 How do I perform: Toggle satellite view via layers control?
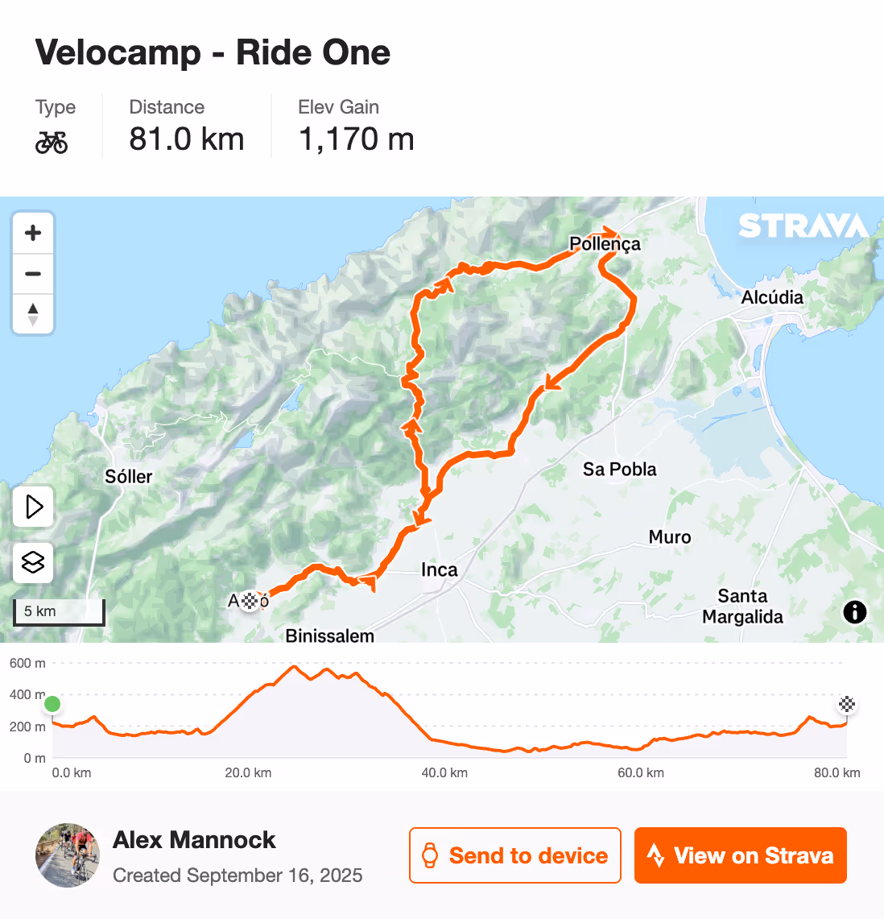tap(32, 563)
